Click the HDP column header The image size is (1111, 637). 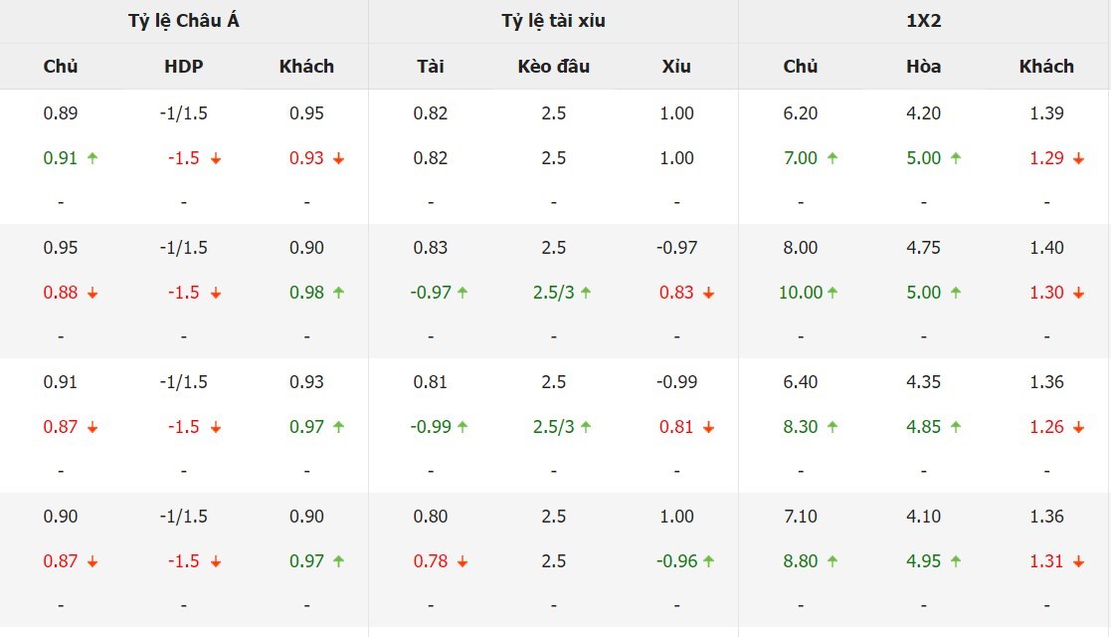tap(184, 66)
